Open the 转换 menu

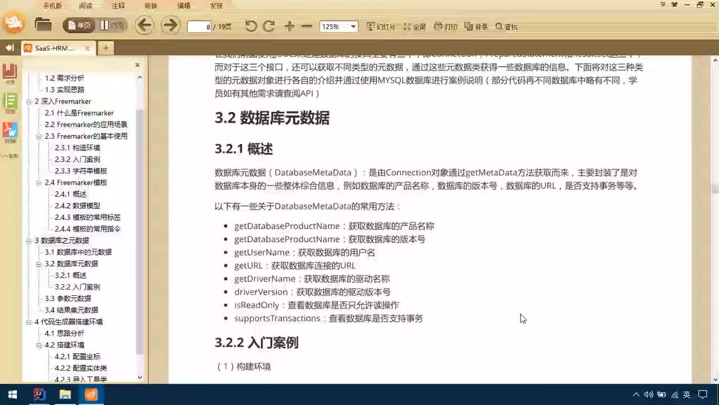coord(151,6)
